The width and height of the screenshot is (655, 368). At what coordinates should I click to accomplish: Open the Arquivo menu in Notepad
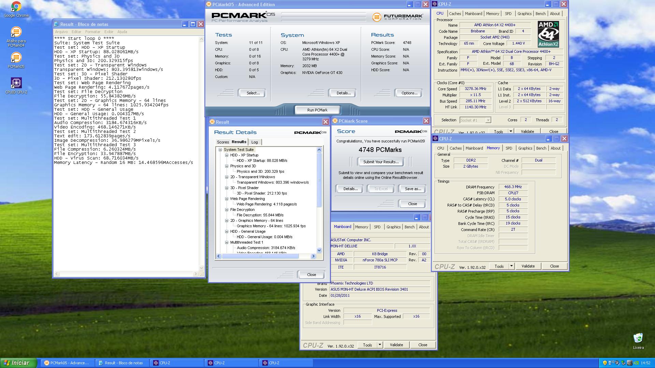[x=61, y=32]
